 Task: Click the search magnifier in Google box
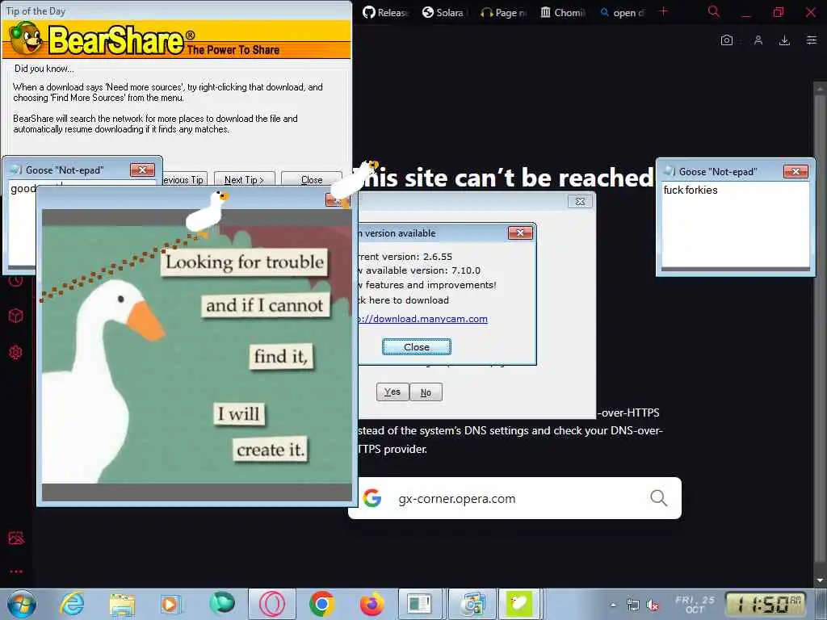pyautogui.click(x=659, y=497)
